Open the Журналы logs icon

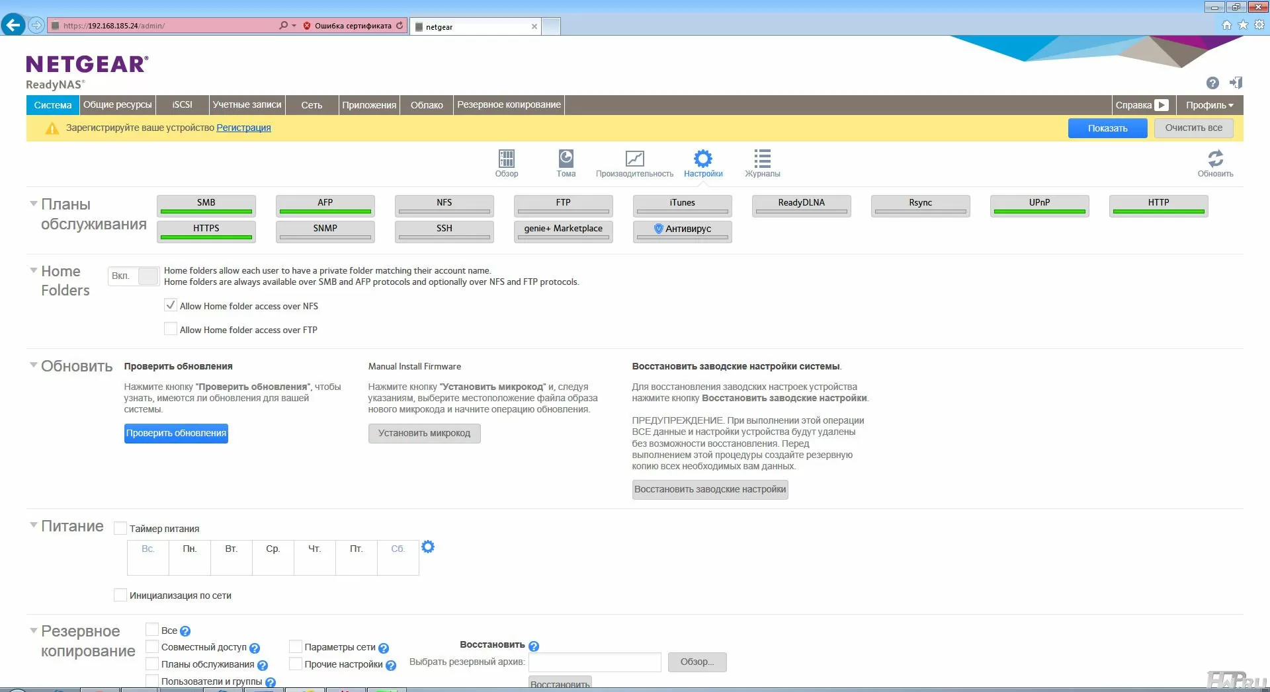(x=762, y=159)
